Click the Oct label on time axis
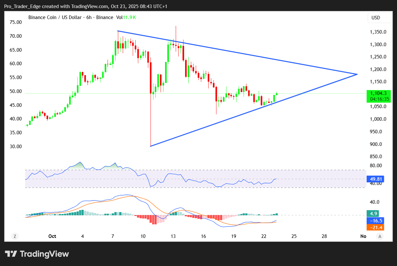 click(x=52, y=236)
